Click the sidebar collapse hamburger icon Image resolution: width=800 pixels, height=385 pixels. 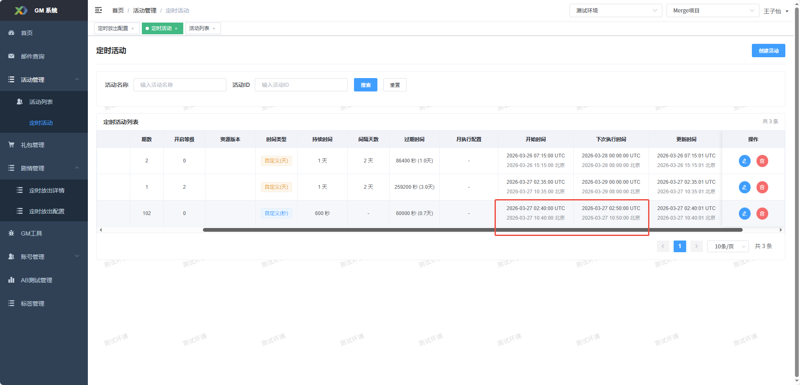[x=98, y=10]
